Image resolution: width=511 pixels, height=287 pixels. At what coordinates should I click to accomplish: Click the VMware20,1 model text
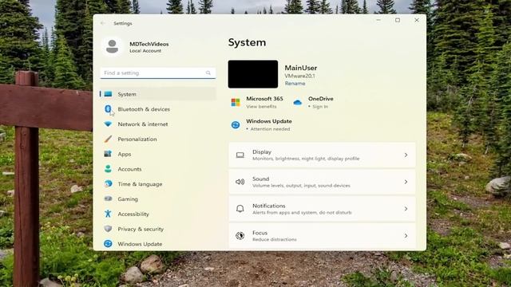pos(299,76)
